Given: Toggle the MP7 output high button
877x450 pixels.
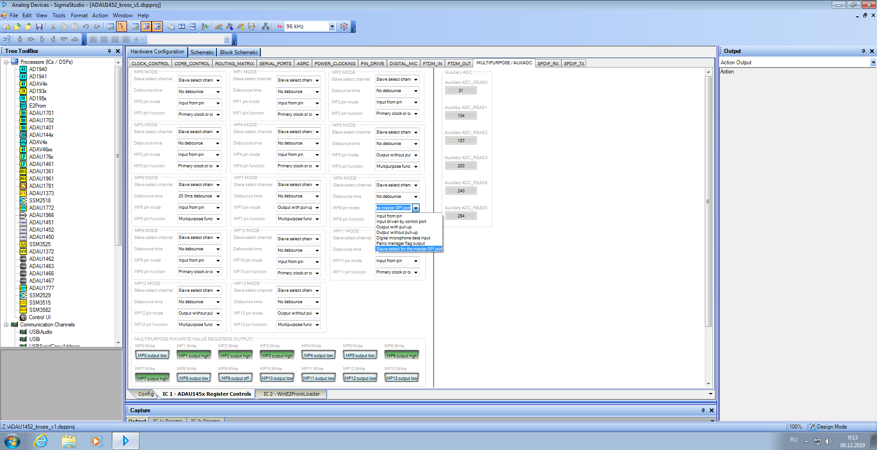Looking at the screenshot, I should [153, 378].
